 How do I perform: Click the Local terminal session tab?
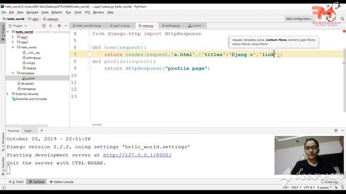(x=28, y=131)
